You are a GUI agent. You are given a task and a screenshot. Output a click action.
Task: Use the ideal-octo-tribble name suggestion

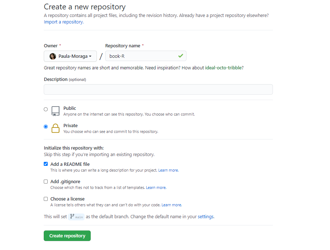tap(223, 68)
